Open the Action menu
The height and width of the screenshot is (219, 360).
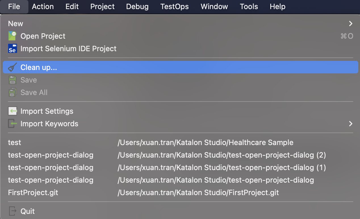click(43, 7)
